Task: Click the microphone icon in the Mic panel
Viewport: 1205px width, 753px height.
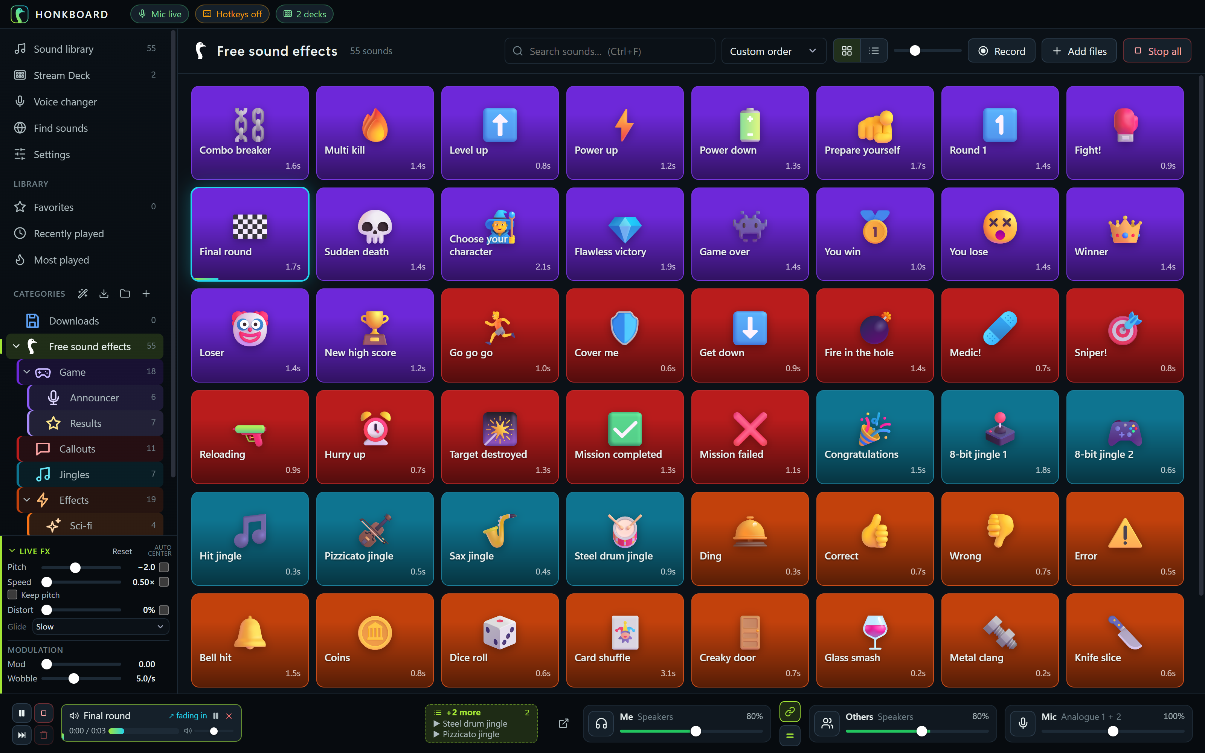Action: coord(1023,723)
